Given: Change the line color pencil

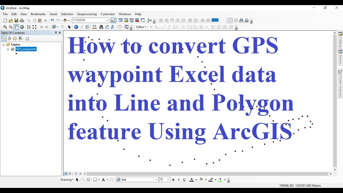Looking at the screenshot, I should [211, 180].
